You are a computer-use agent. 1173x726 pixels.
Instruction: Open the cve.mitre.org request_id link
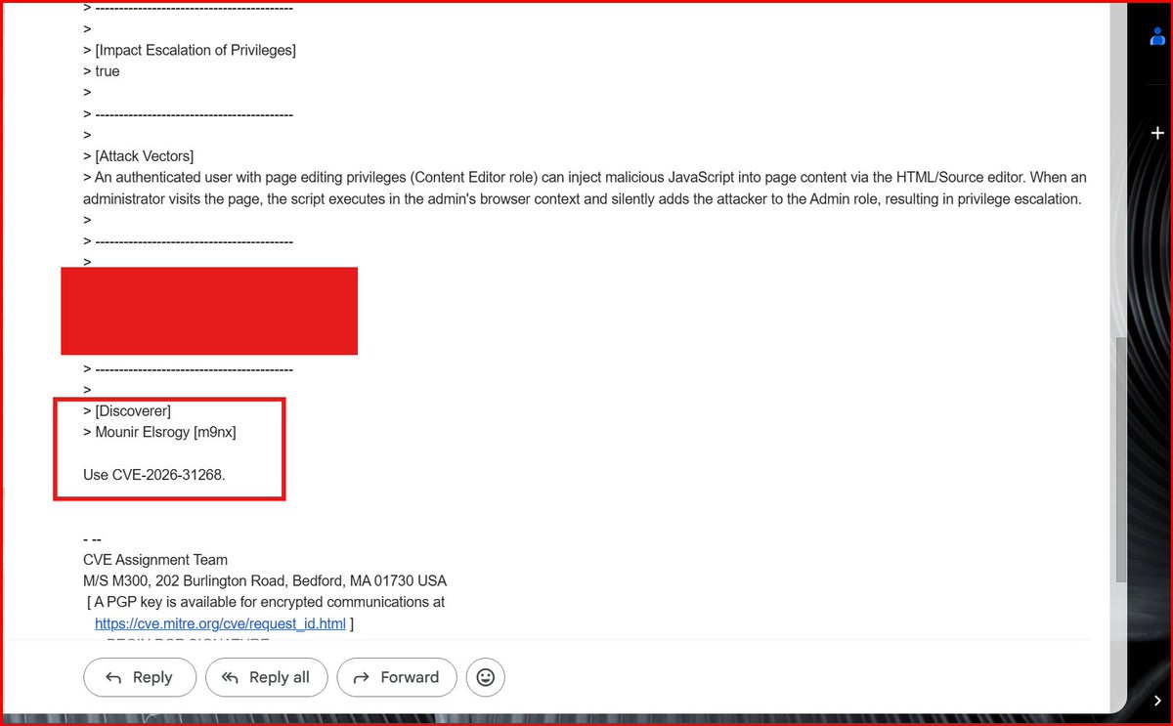[220, 623]
